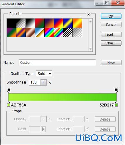This screenshot has width=125, height=145.
Task: Select the Blue, Red, Yellow gradient preset
Action: [x=58, y=23]
